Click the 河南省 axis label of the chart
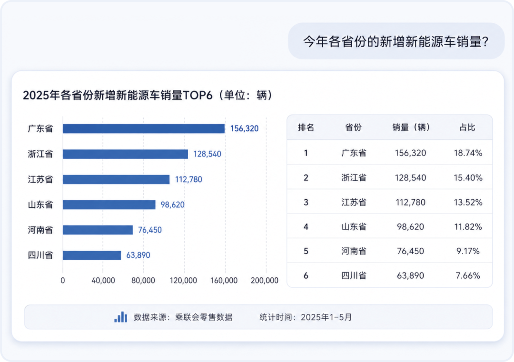 tap(40, 230)
